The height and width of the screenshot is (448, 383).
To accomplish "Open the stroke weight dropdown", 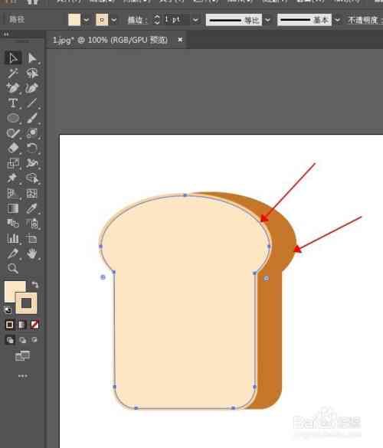I will pos(195,20).
